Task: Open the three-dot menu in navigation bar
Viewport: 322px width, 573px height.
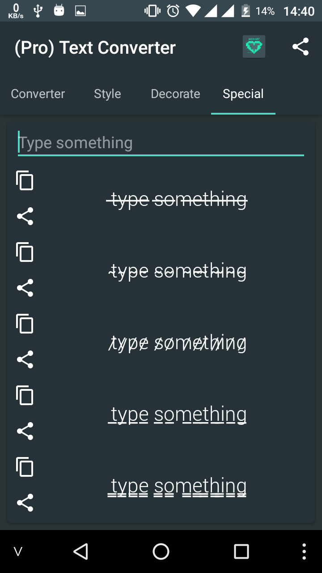Action: click(x=304, y=552)
